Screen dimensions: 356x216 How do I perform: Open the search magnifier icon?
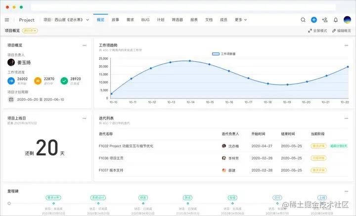point(303,20)
